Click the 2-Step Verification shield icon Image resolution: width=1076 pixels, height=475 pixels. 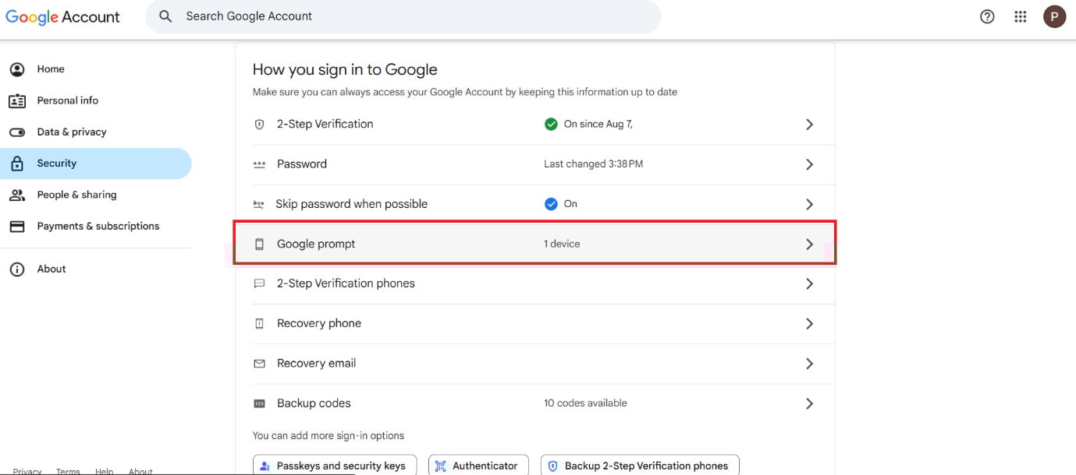[x=260, y=125]
